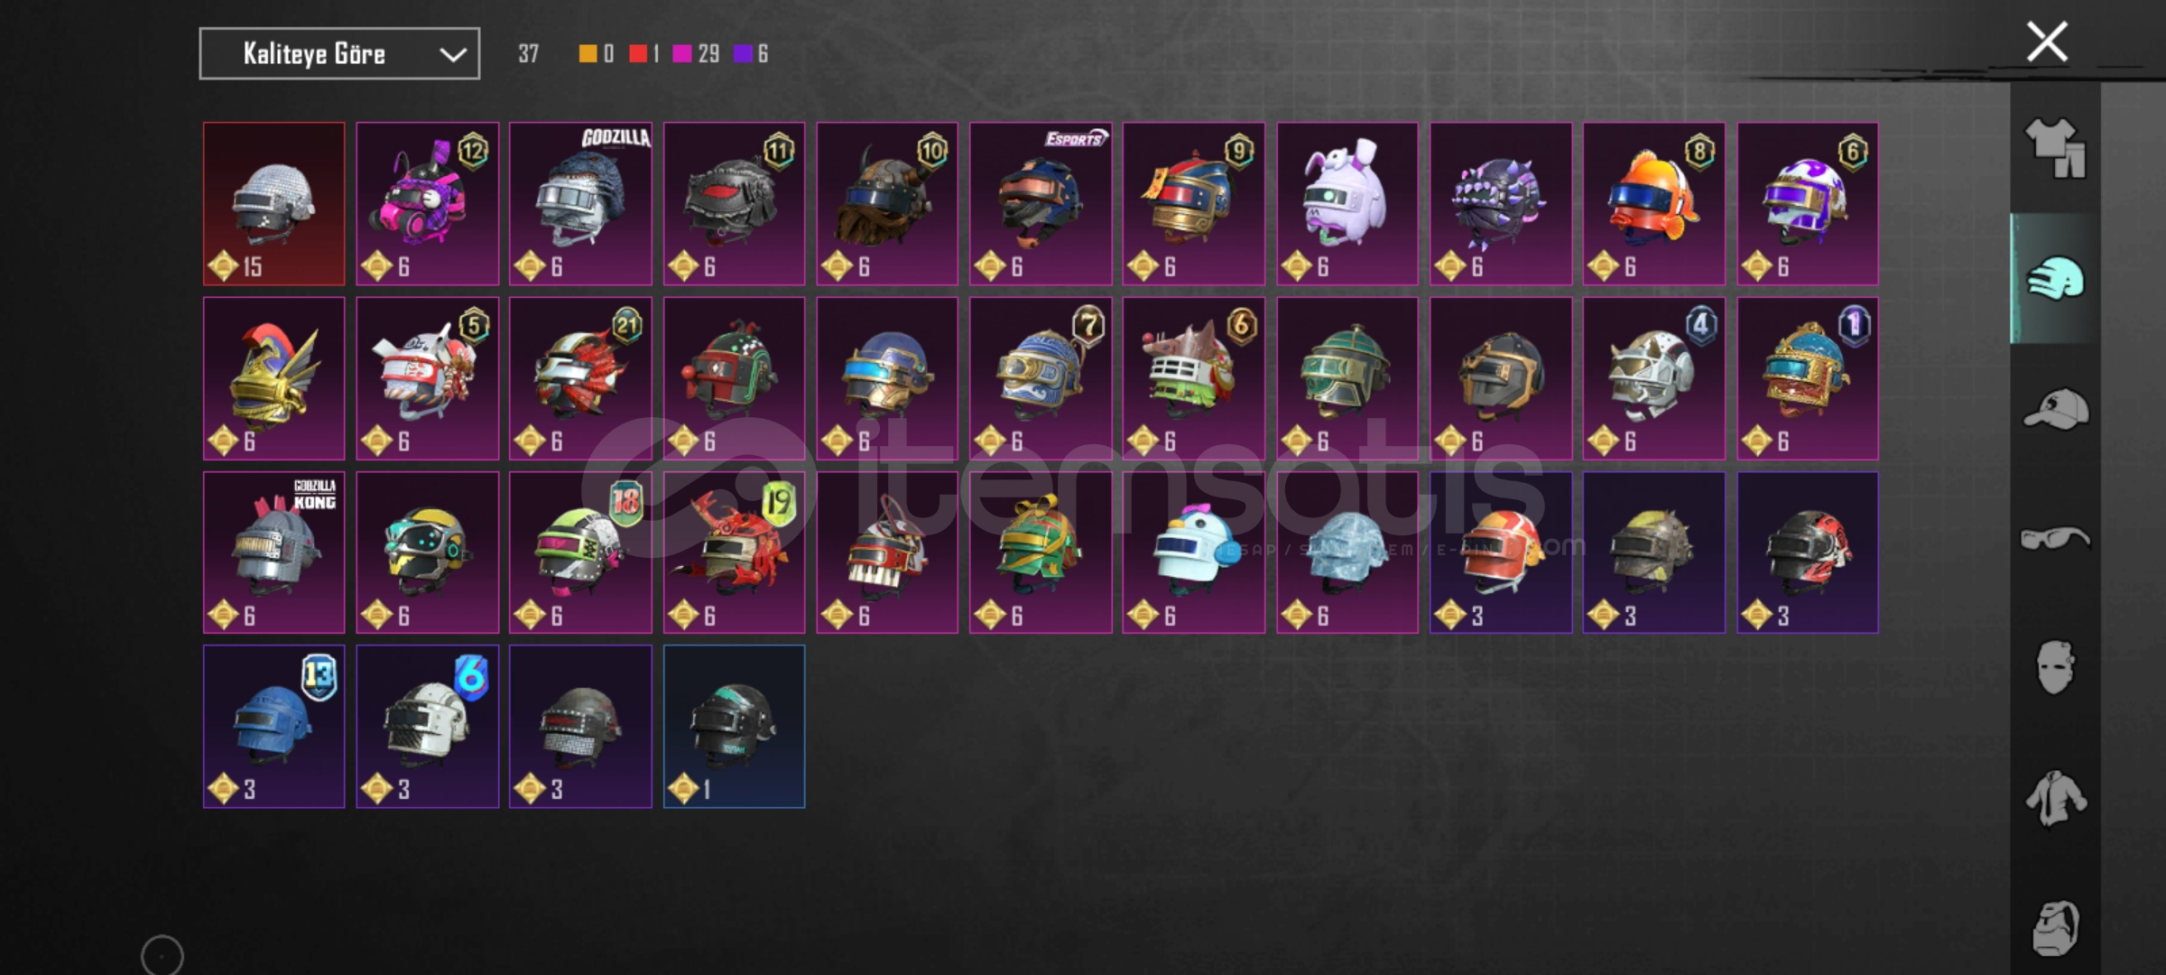Open the cap headwear category icon
This screenshot has width=2166, height=975.
2055,409
